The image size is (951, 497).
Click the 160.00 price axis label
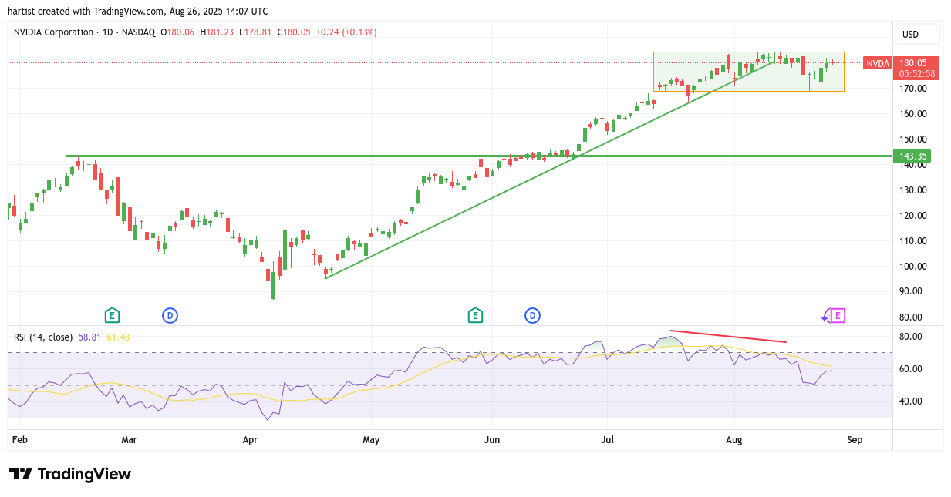914,114
